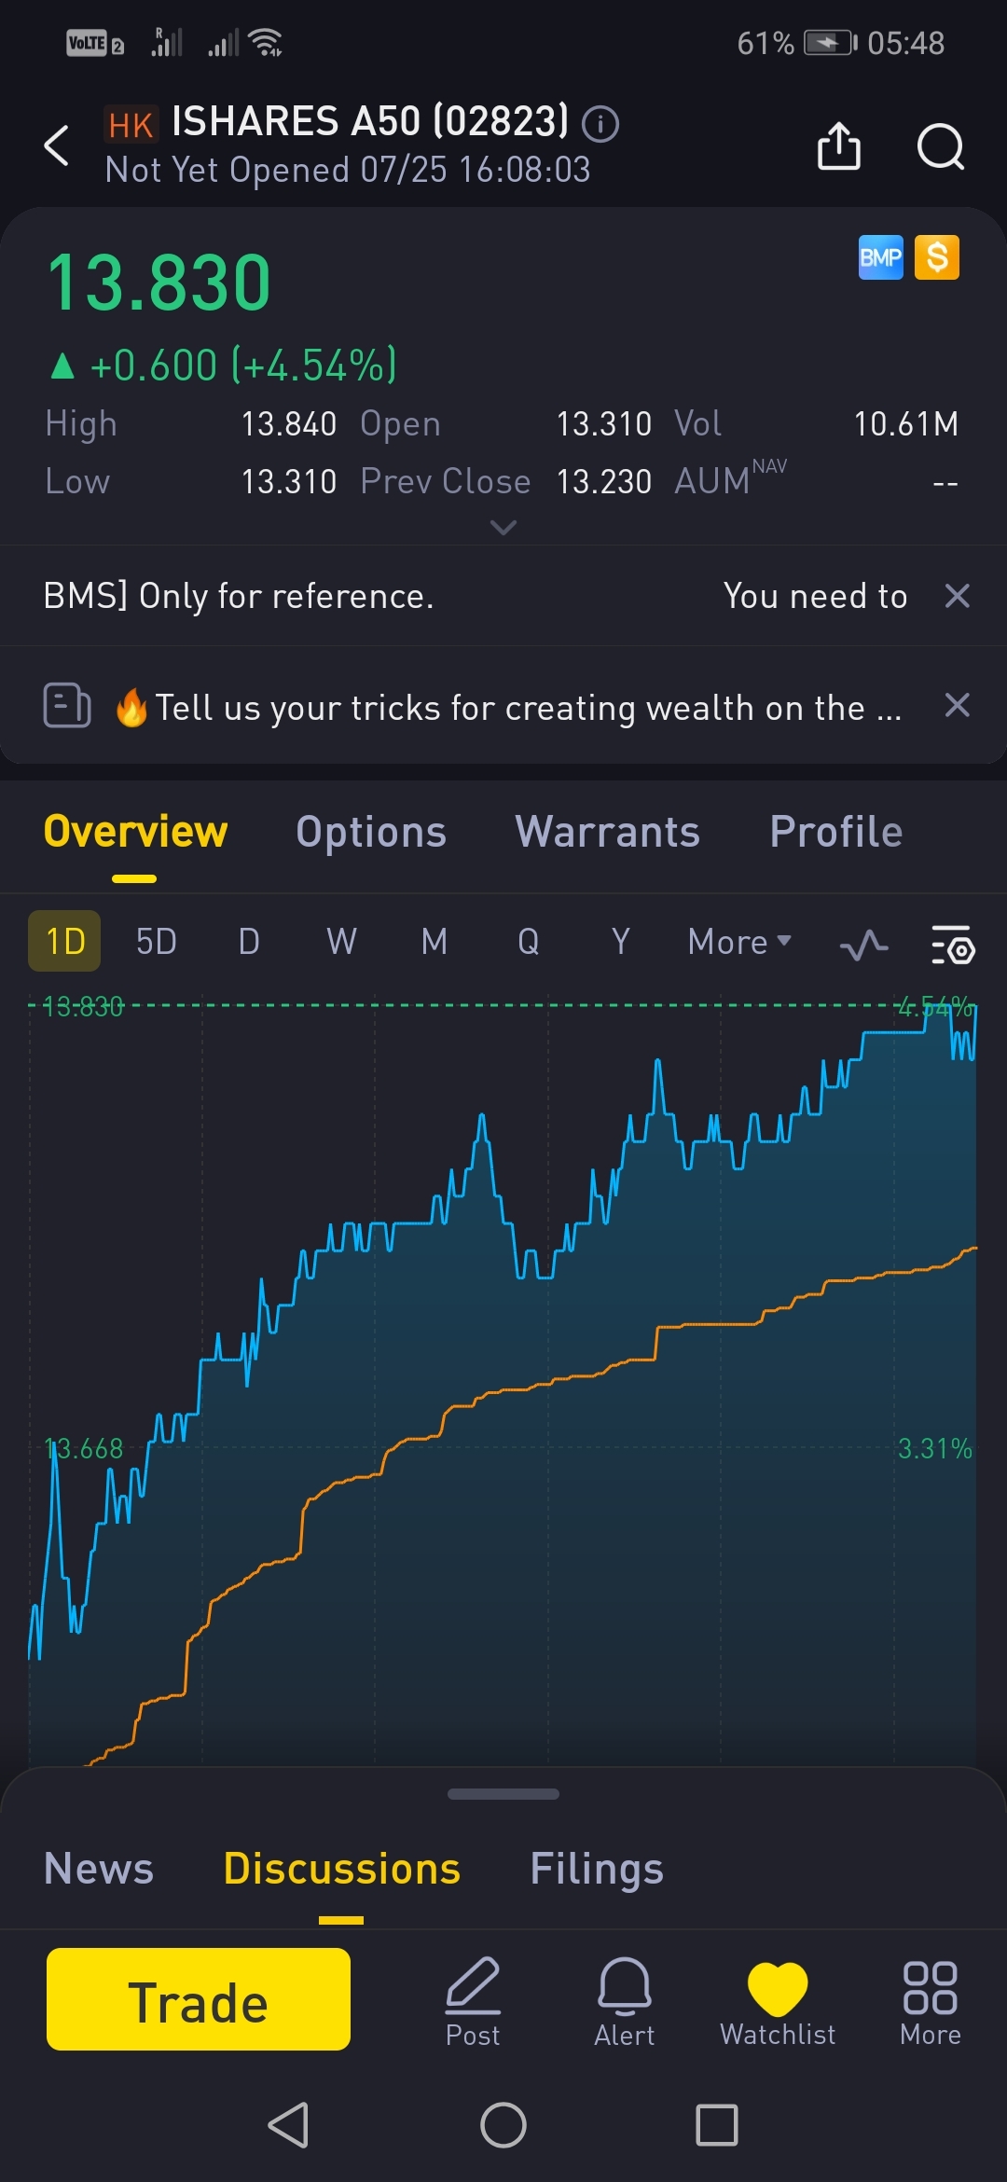Switch the chart to 5D period

pyautogui.click(x=156, y=942)
